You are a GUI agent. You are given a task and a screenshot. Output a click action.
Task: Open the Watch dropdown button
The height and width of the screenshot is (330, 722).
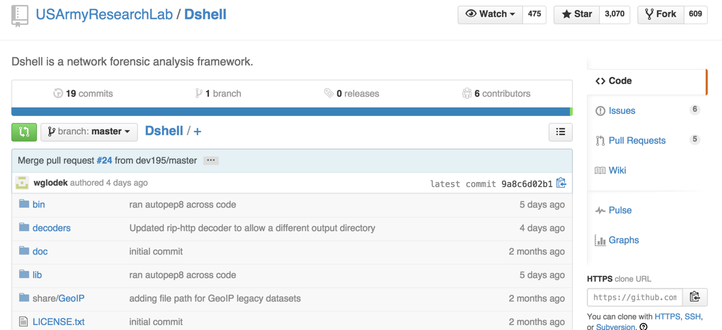point(490,14)
